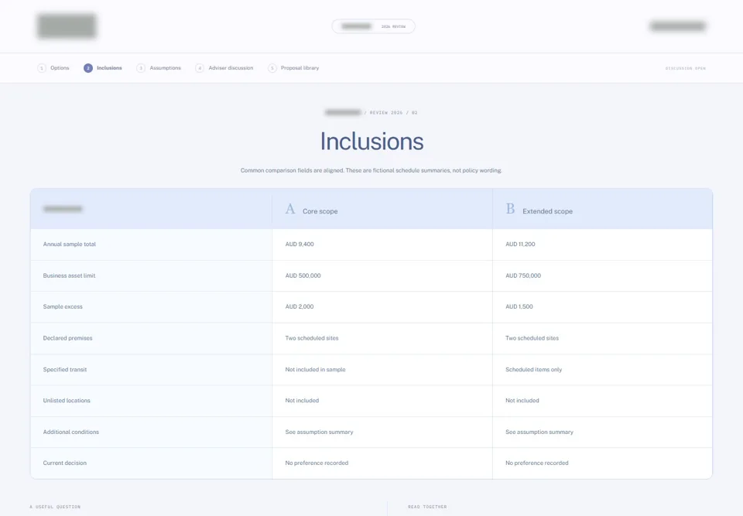This screenshot has width=743, height=516.
Task: Click the step 3 number circle
Action: click(x=141, y=68)
